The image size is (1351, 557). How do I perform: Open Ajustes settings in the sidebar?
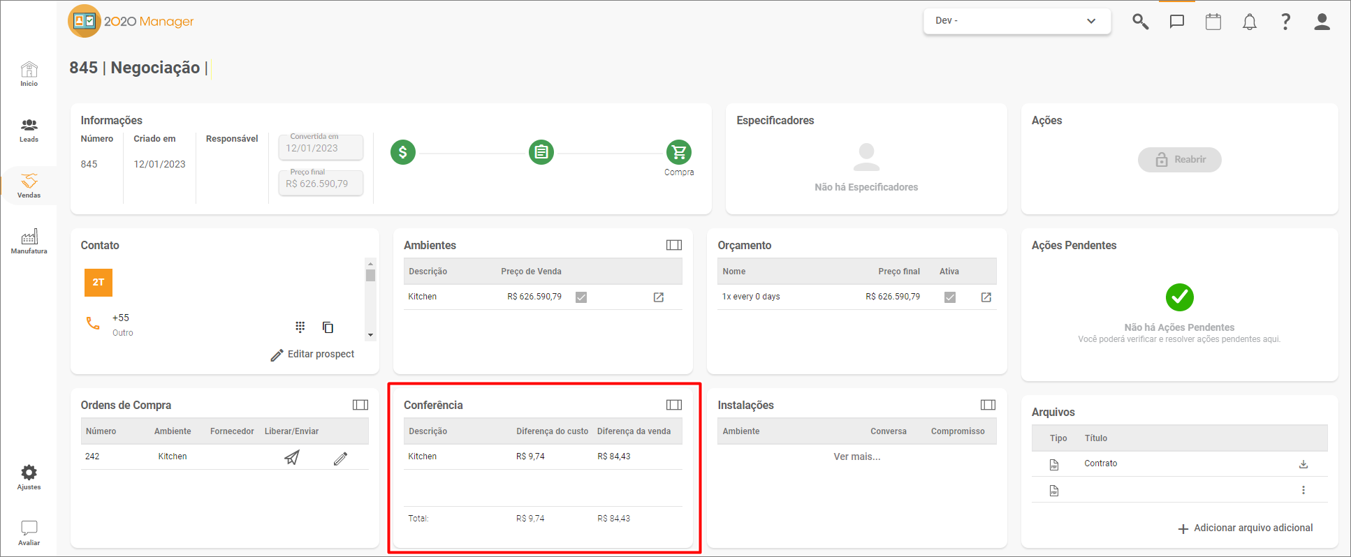tap(29, 477)
